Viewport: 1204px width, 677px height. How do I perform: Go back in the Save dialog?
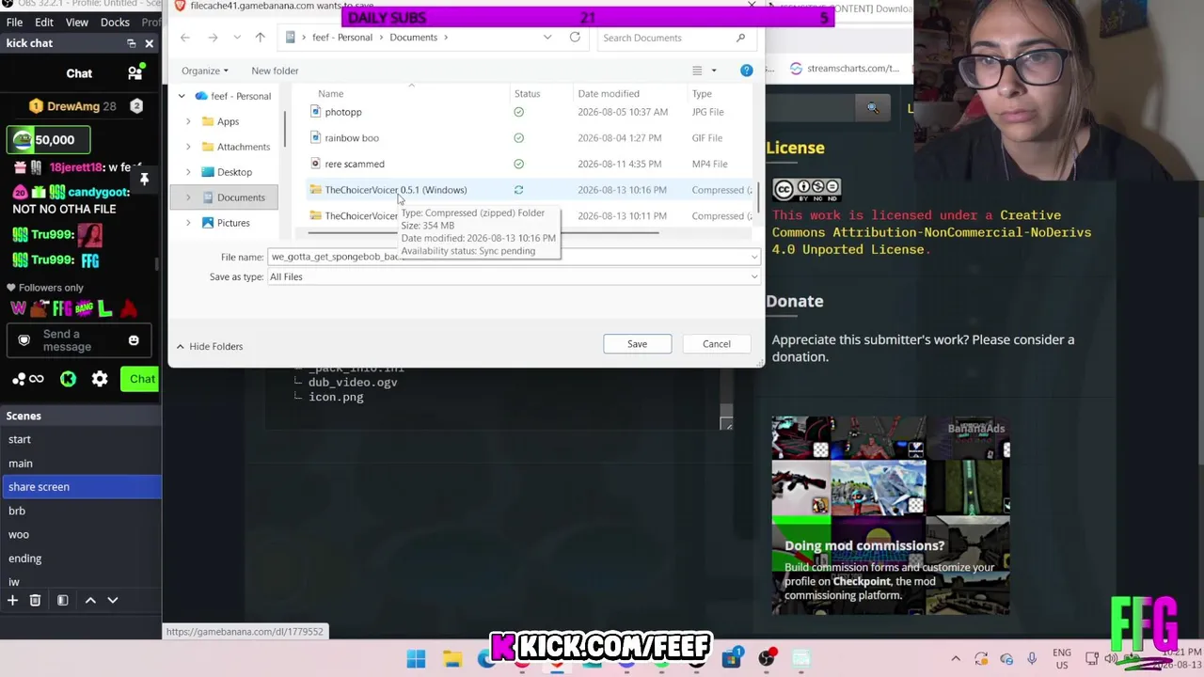[185, 38]
